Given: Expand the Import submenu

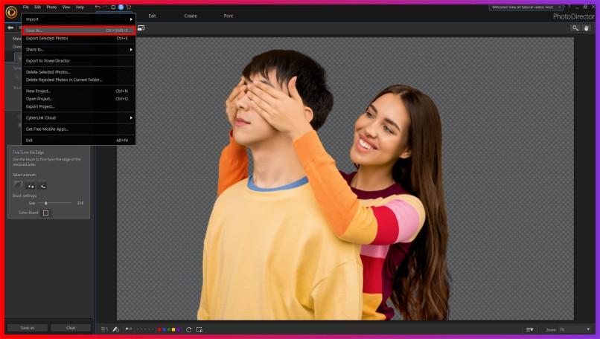Looking at the screenshot, I should (x=78, y=19).
